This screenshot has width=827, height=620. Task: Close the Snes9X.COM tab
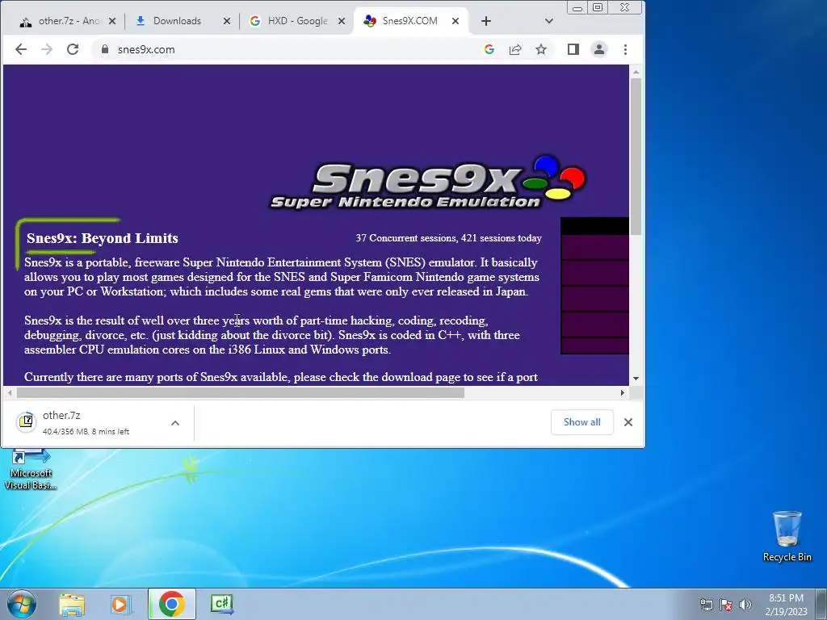pos(455,21)
